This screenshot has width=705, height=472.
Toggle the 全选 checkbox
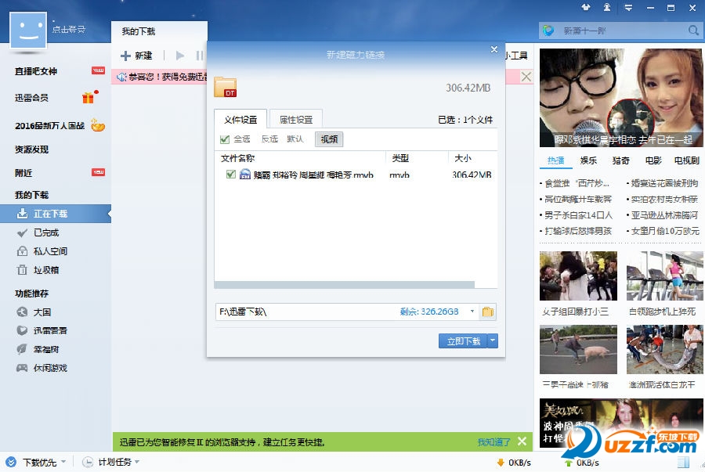point(225,139)
